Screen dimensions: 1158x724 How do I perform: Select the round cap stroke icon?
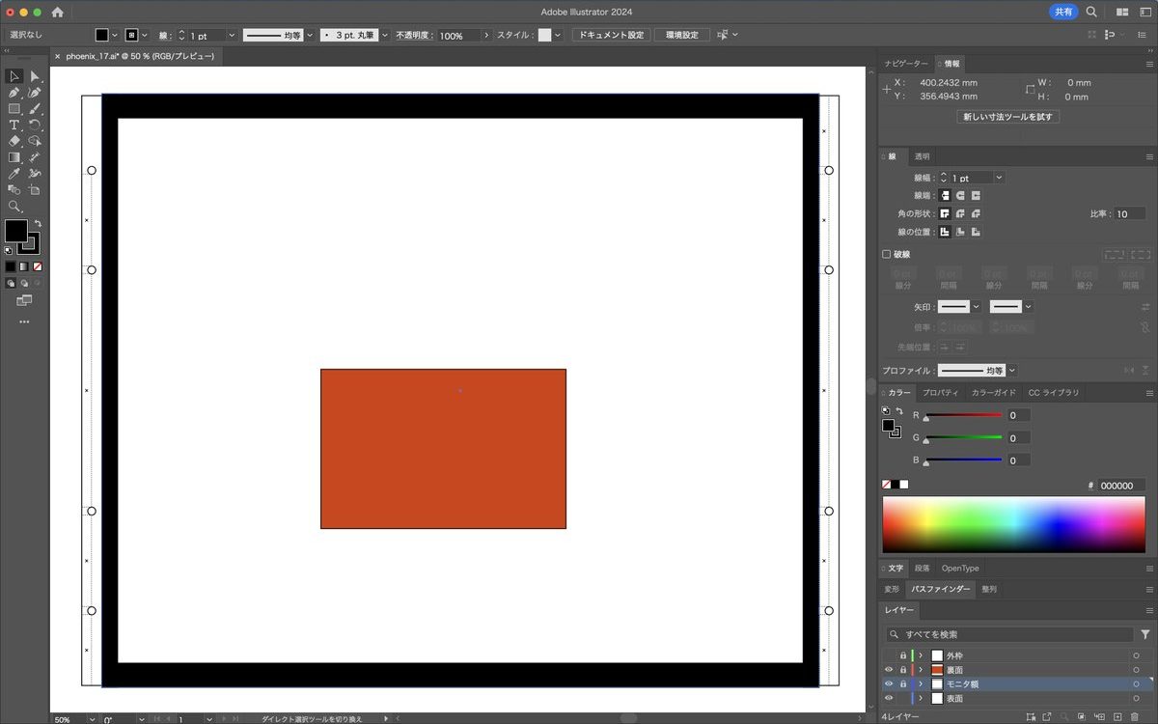tap(961, 195)
